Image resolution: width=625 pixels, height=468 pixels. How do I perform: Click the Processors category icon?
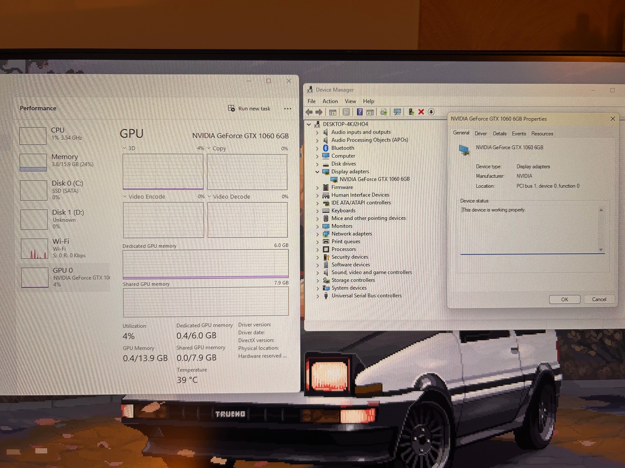pyautogui.click(x=326, y=249)
